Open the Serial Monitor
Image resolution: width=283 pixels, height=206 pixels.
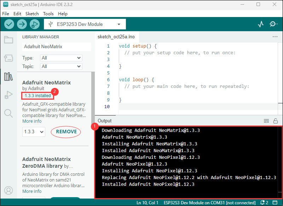273,24
